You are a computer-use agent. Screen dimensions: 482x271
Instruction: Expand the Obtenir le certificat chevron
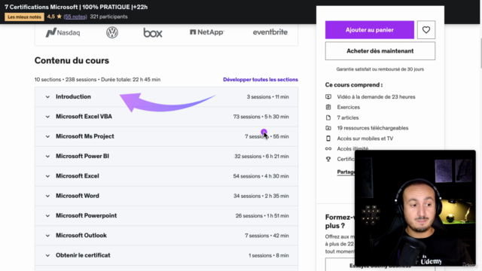pyautogui.click(x=47, y=255)
